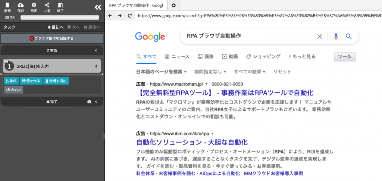This screenshot has height=181, width=382.
Task: Click 料金体系 sitelink
Action: tap(146, 174)
